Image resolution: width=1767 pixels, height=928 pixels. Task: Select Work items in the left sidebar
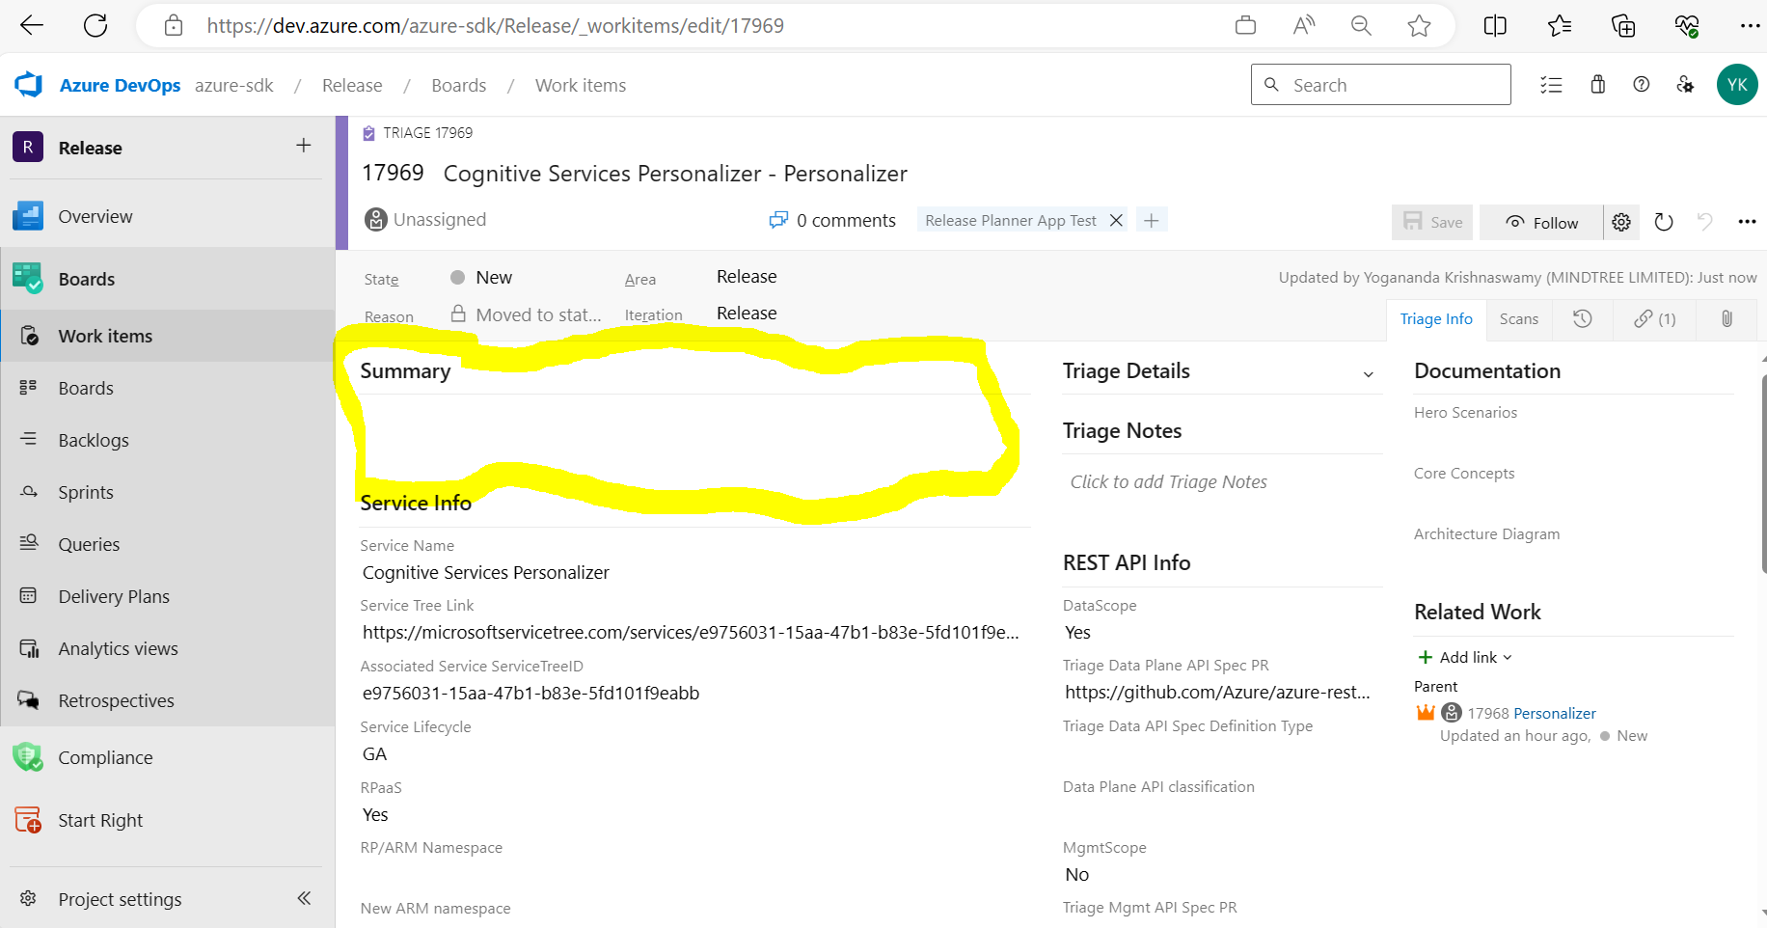(x=104, y=336)
